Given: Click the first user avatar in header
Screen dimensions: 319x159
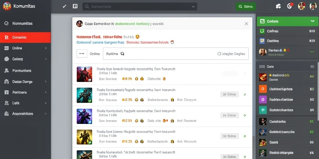Looking at the screenshot, I should click(302, 6).
